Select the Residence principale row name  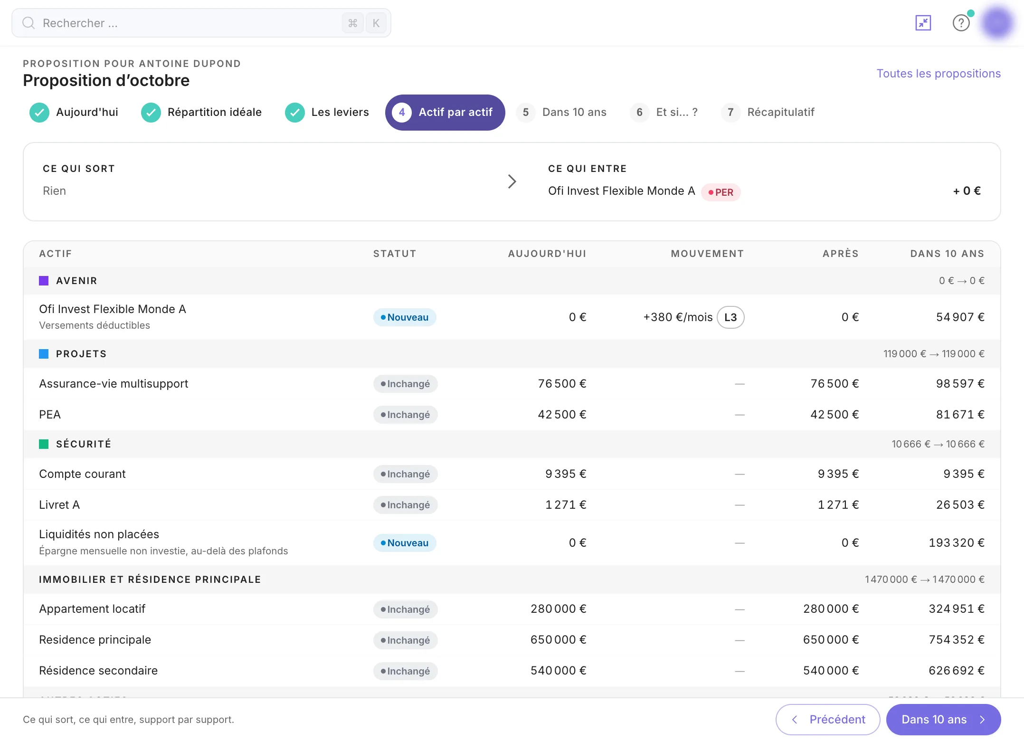click(x=95, y=640)
